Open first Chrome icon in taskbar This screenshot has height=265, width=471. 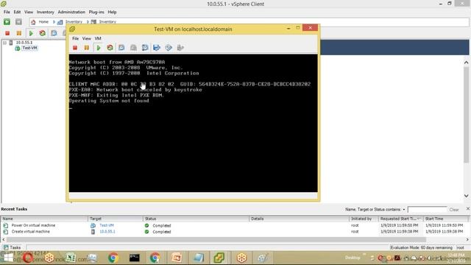pos(113,258)
